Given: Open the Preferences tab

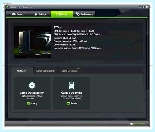Looking at the screenshot, I should [x=84, y=14].
